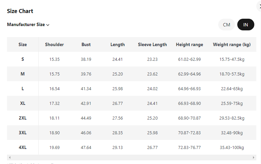Screen dimensions: 261x164
Task: Click the 3XL bust value 46.06
Action: click(86, 133)
